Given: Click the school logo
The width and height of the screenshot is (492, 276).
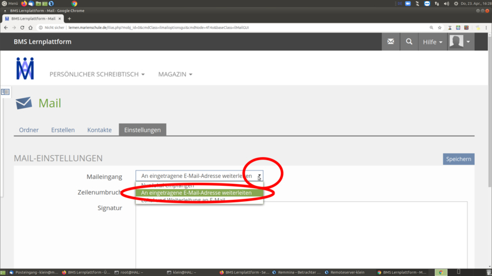Looking at the screenshot, I should tap(25, 69).
